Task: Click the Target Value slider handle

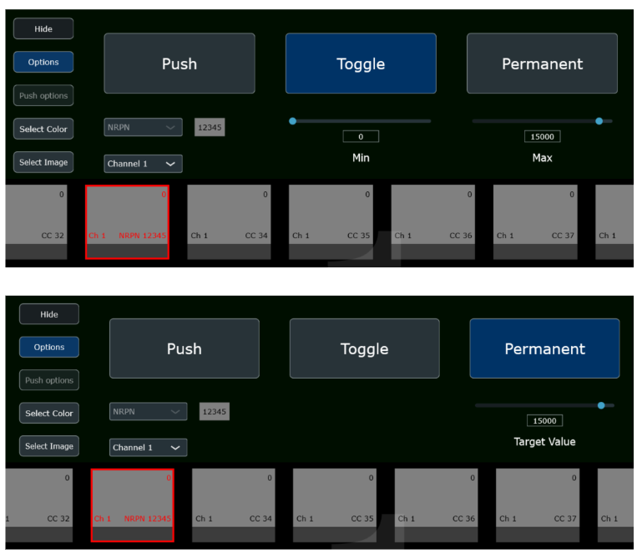Action: click(601, 405)
